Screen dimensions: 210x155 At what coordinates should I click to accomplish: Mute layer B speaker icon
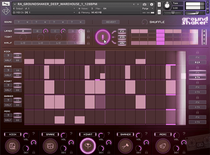click(46, 31)
